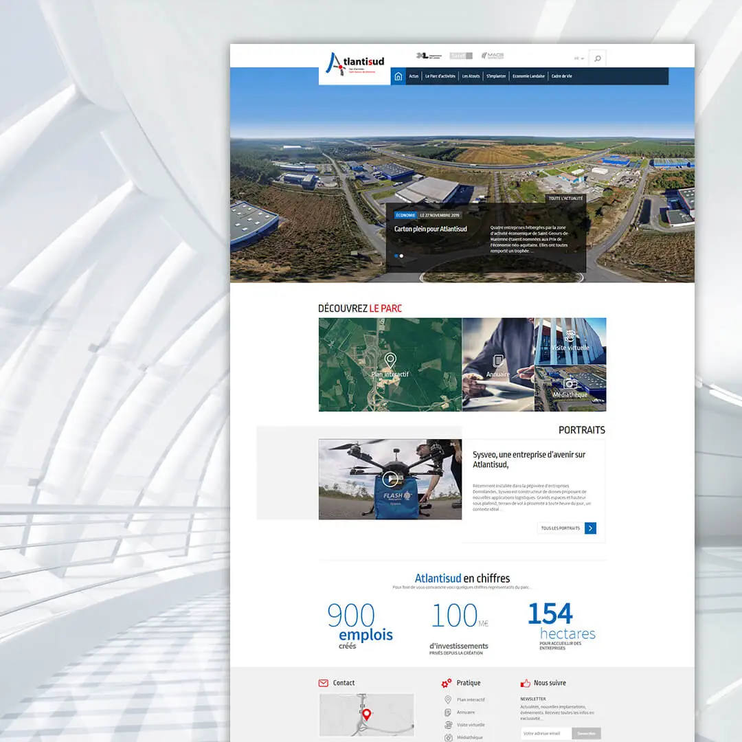Open the S'implanter menu item

(496, 76)
